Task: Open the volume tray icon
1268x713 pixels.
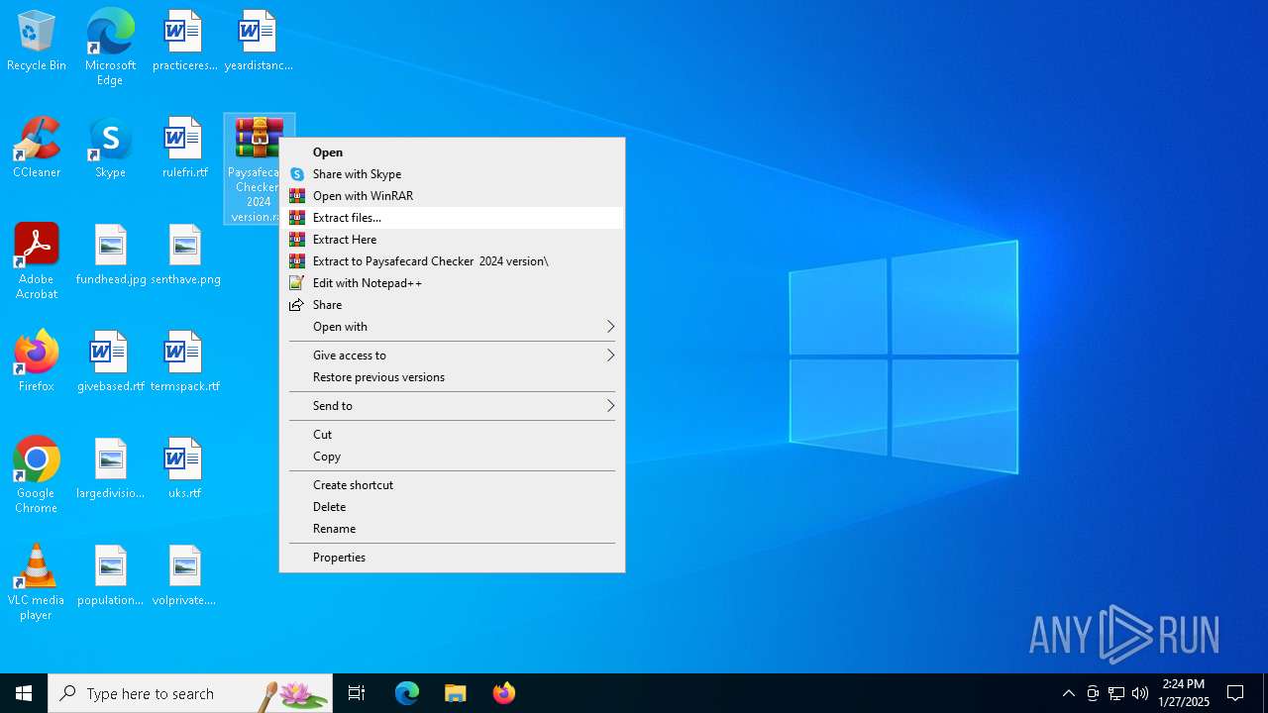Action: click(x=1140, y=693)
